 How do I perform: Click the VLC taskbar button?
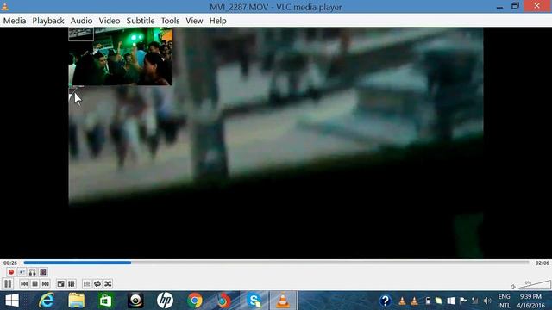coord(283,301)
